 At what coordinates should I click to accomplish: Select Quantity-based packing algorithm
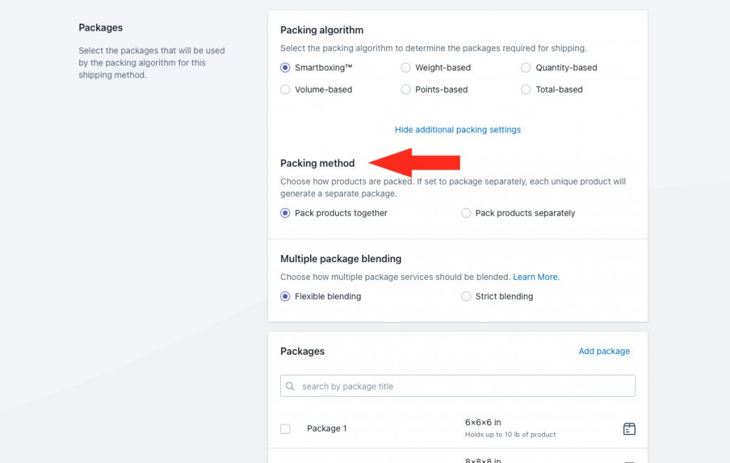click(x=525, y=68)
